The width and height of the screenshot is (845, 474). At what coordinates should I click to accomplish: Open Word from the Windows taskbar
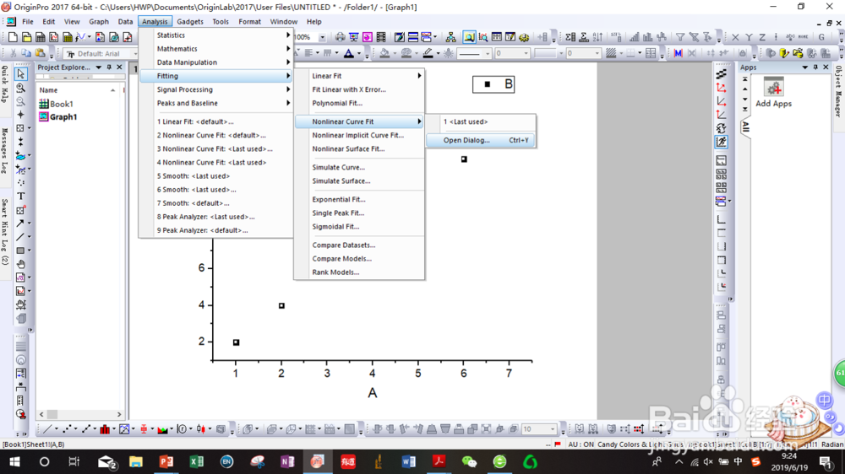point(408,461)
